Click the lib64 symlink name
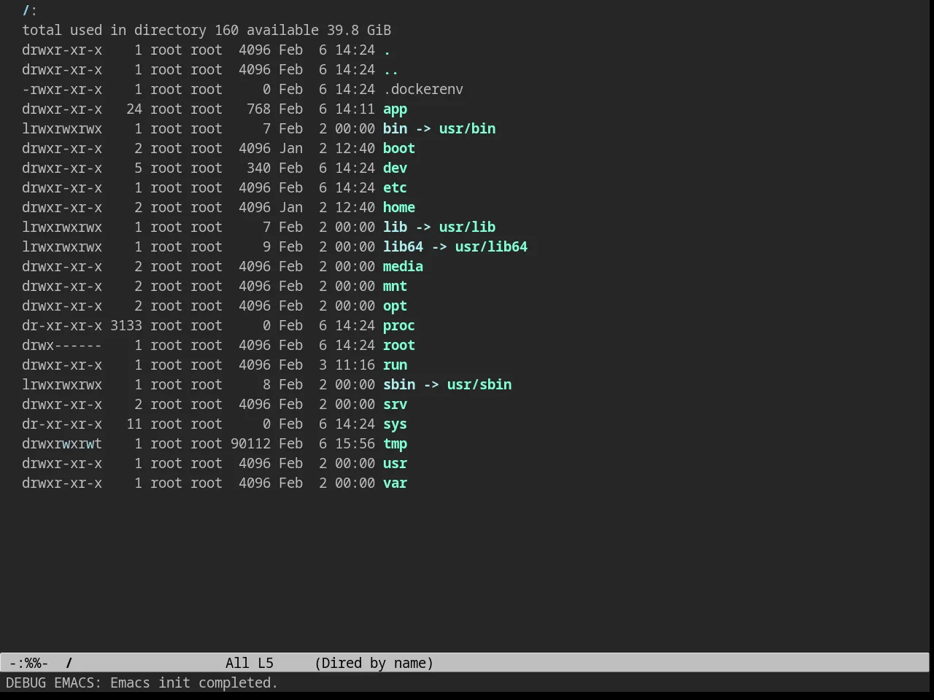Screen dimensions: 934x700 [x=403, y=247]
